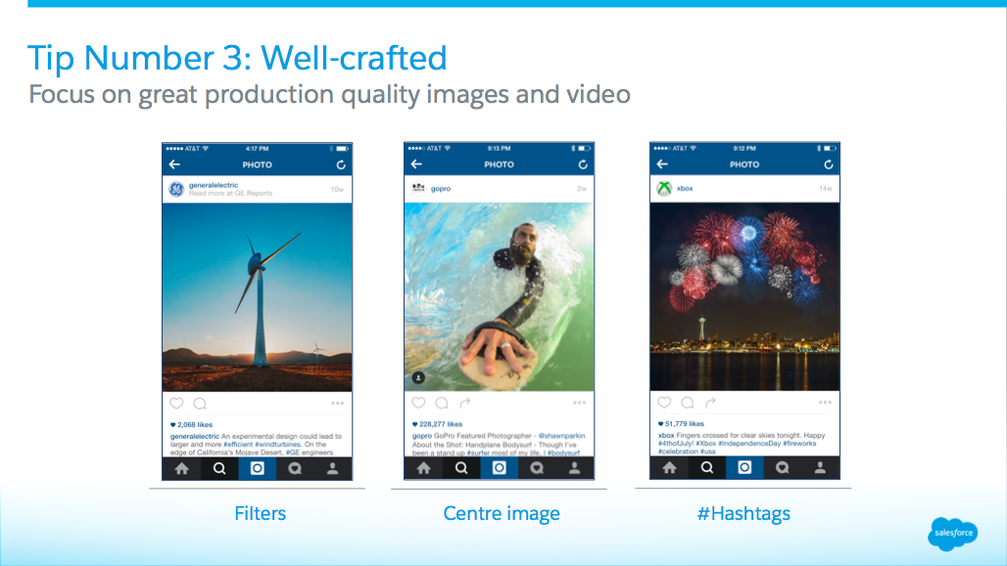Tap refresh icon in gopro phone
Screen dimensions: 1007x566
click(583, 165)
